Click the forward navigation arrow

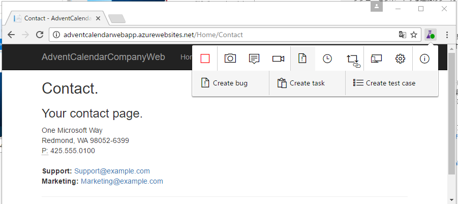(x=25, y=35)
